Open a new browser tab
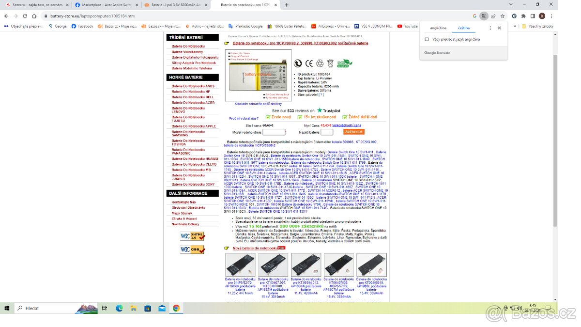Screen dimensions: 581x327 287,5
